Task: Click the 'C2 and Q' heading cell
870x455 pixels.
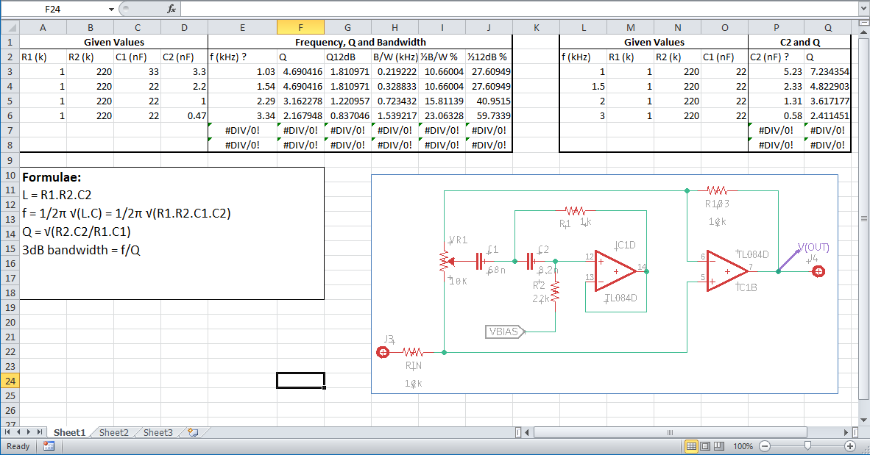Action: click(x=799, y=42)
